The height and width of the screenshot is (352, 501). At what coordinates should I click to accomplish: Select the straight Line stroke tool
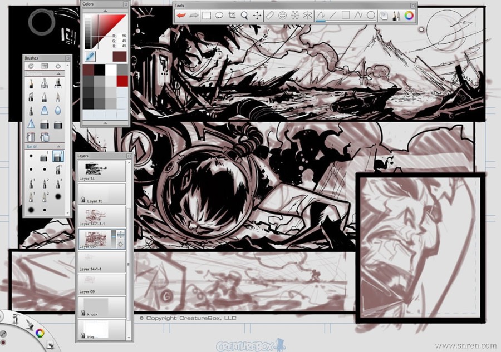point(333,16)
